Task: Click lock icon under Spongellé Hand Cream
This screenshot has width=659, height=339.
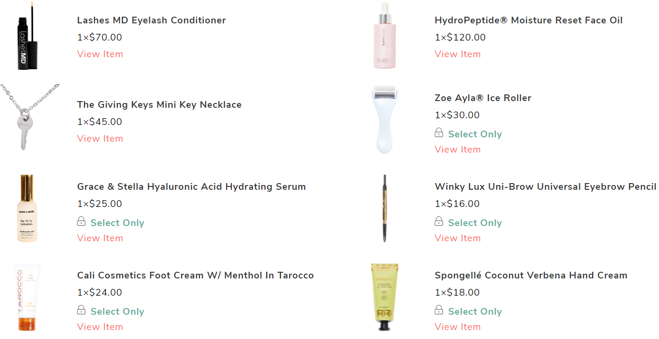Action: (x=439, y=310)
